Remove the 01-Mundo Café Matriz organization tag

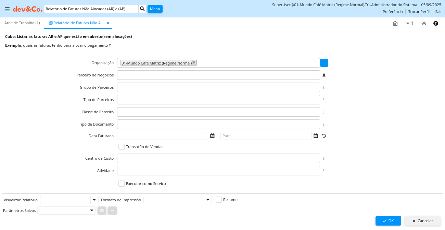click(194, 62)
